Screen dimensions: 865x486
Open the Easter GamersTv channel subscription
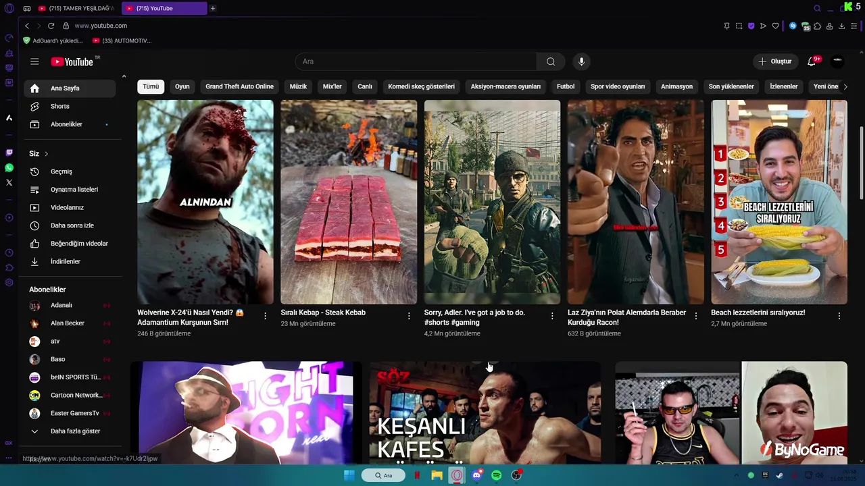pos(70,413)
